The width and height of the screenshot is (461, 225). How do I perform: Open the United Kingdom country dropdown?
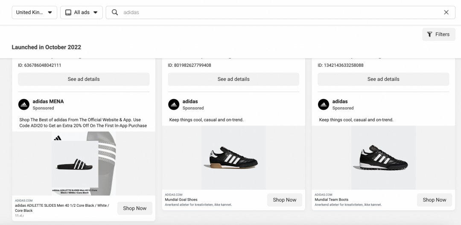pyautogui.click(x=34, y=12)
